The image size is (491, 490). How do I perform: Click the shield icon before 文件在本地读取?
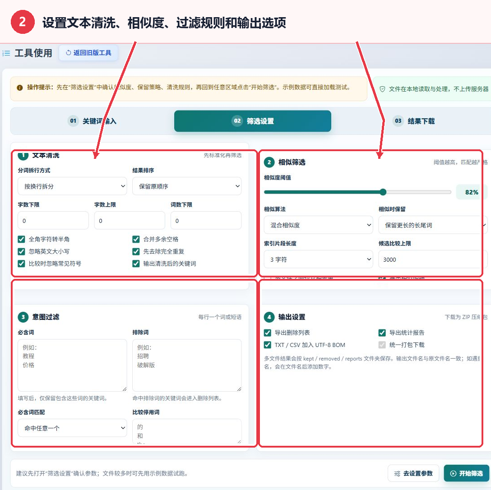(x=382, y=89)
